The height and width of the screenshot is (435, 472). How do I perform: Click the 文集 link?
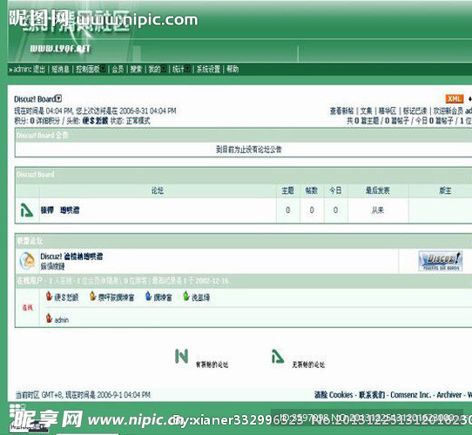(x=367, y=111)
